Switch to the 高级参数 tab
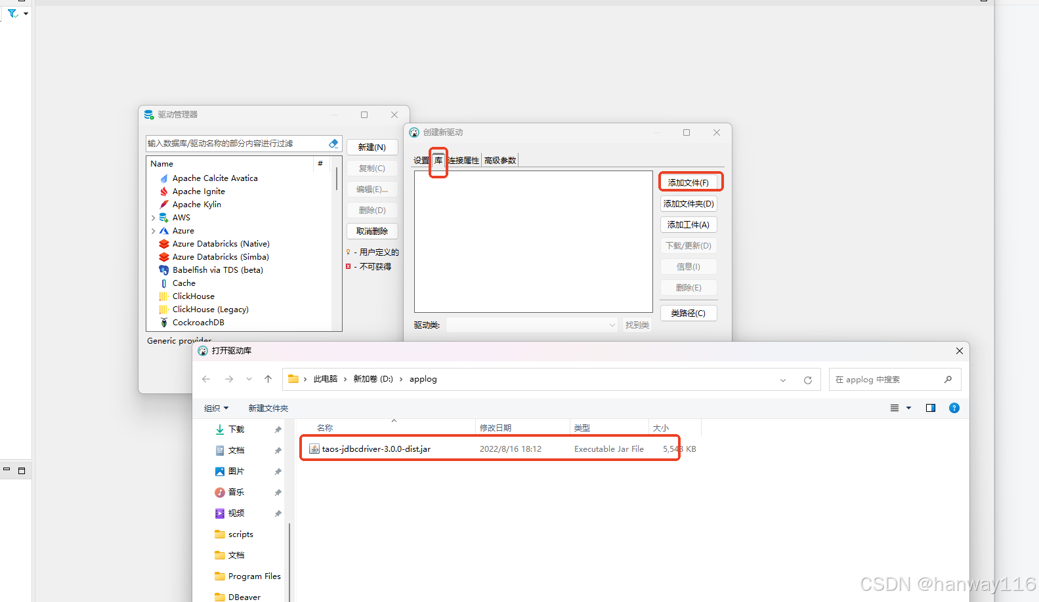This screenshot has height=602, width=1039. click(500, 161)
